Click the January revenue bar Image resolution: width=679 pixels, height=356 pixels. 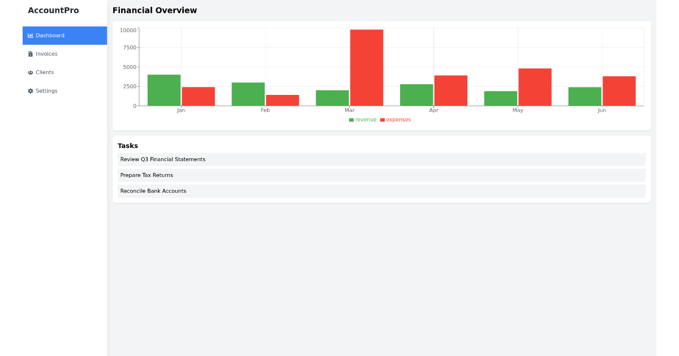[164, 90]
